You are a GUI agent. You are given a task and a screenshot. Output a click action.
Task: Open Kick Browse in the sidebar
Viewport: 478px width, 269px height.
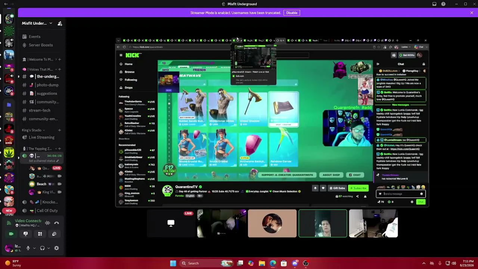(x=130, y=72)
